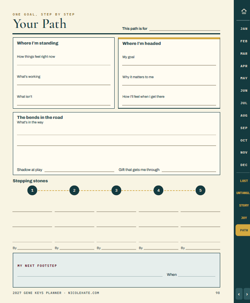The image size is (250, 303).
Task: Click the 'Stepping stones' heading
Action: [30, 181]
